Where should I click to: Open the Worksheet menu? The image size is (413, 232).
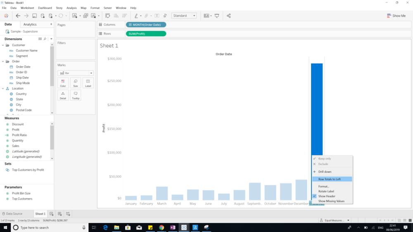click(x=27, y=8)
